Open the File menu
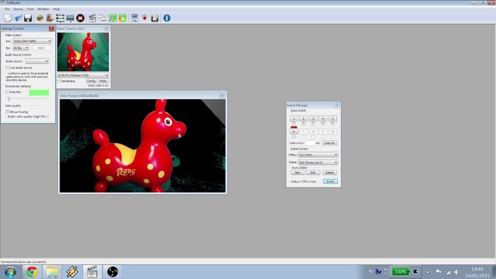 [x=7, y=9]
